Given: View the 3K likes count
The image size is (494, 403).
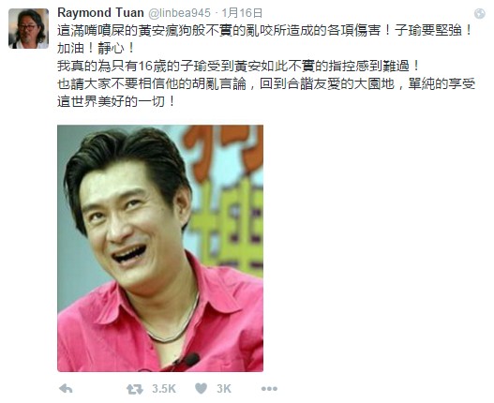Looking at the screenshot, I should [224, 389].
